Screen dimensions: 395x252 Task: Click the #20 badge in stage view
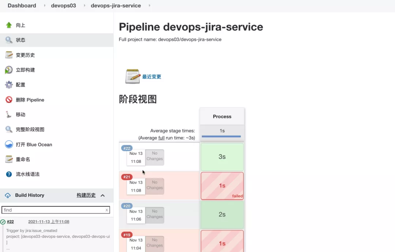pyautogui.click(x=127, y=206)
